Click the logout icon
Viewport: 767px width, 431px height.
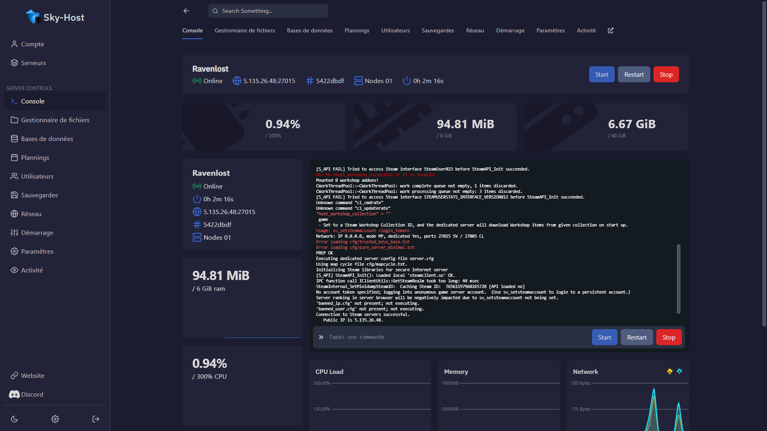[96, 419]
